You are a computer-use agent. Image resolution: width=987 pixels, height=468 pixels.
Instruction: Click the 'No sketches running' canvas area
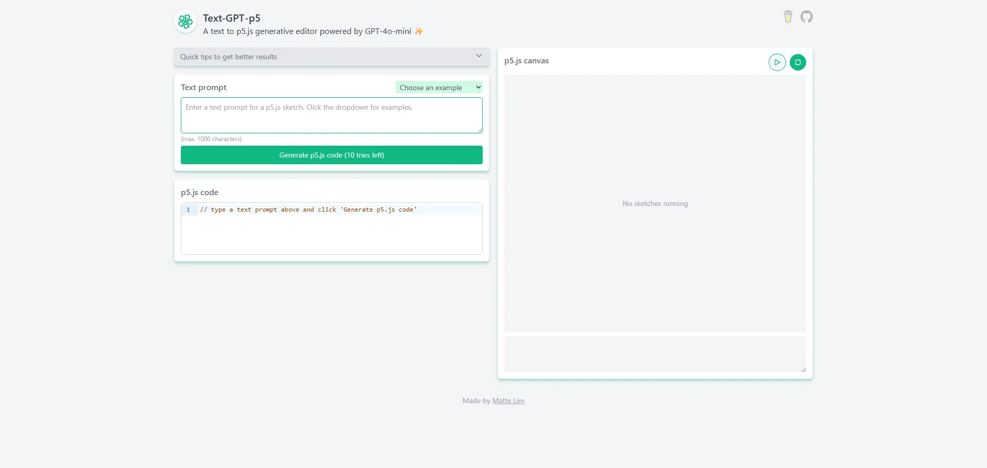pos(655,203)
